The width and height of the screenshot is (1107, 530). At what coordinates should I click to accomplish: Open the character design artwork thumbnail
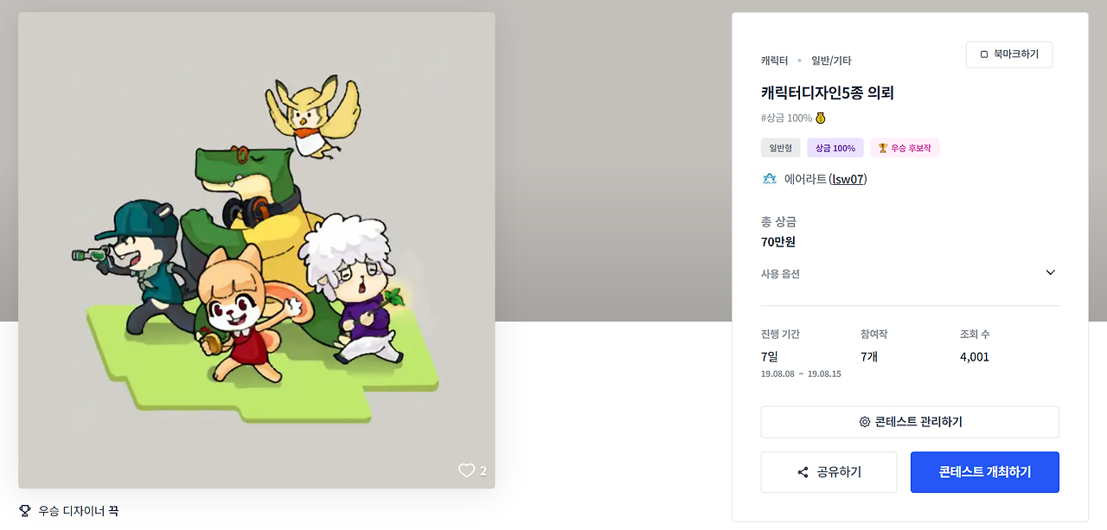click(x=257, y=250)
